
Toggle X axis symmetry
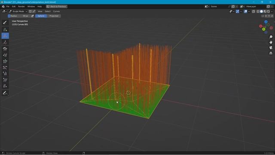266,16
